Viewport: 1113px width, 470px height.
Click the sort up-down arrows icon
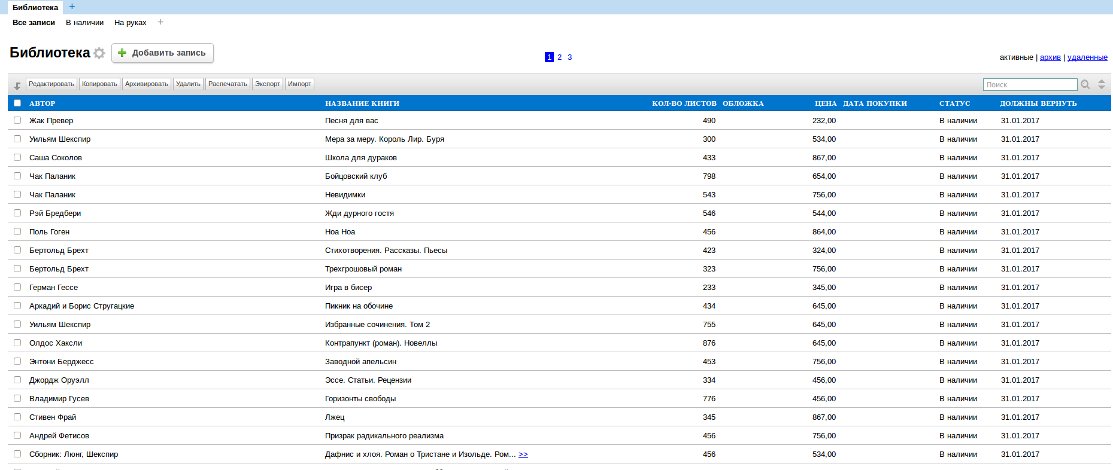tap(1102, 84)
